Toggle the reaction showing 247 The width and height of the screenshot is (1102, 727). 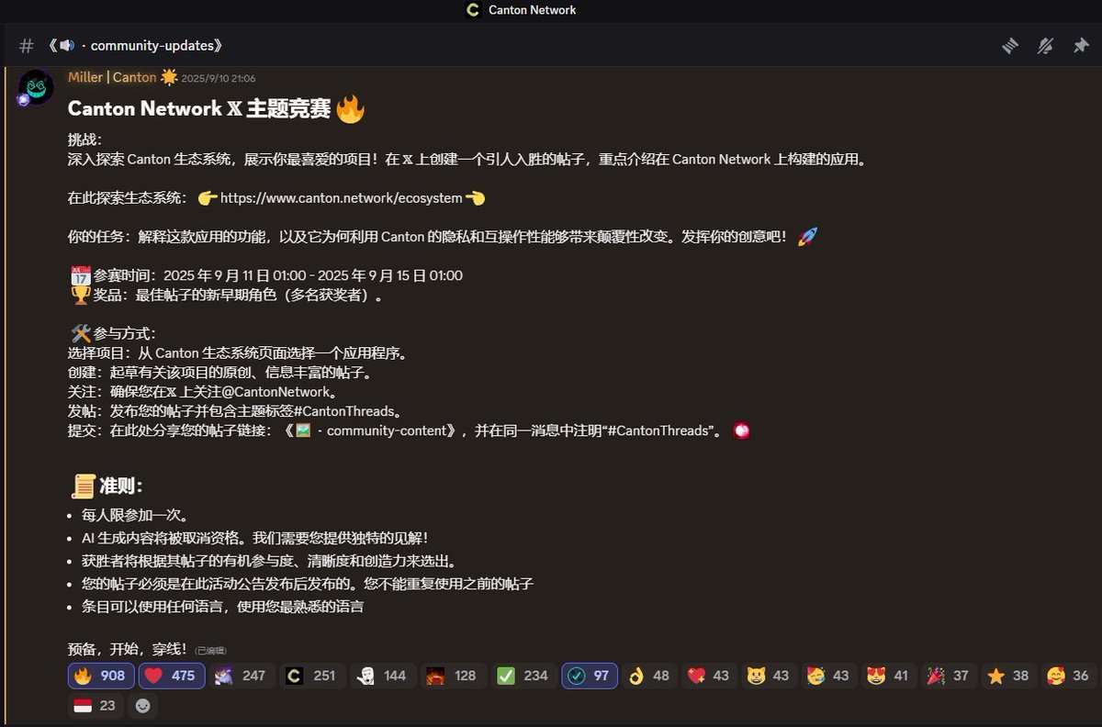pyautogui.click(x=242, y=676)
